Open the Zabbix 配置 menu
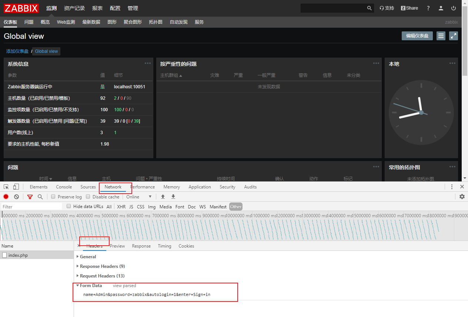The width and height of the screenshot is (468, 317). pyautogui.click(x=115, y=8)
